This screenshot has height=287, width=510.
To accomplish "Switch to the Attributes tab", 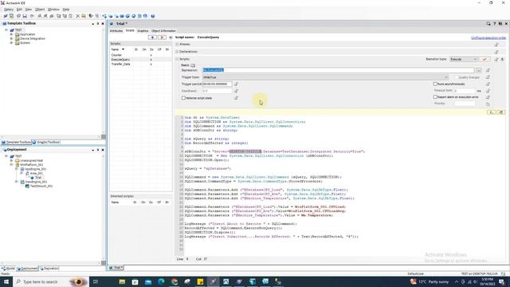I will [x=116, y=30].
